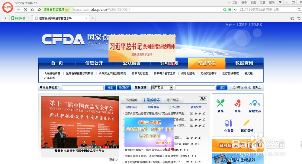Switch to 时政要闻 tab
Image resolution: width=302 pixels, height=164 pixels.
pyautogui.click(x=131, y=100)
